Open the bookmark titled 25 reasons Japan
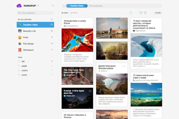179x119 pixels. click(75, 116)
